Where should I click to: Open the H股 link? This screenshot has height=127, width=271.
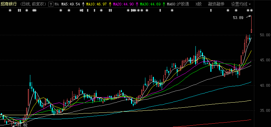(198, 4)
